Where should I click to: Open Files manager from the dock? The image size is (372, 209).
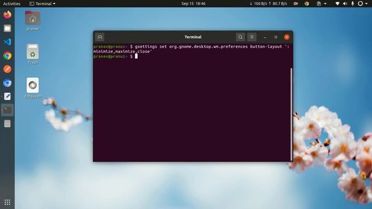[x=8, y=28]
